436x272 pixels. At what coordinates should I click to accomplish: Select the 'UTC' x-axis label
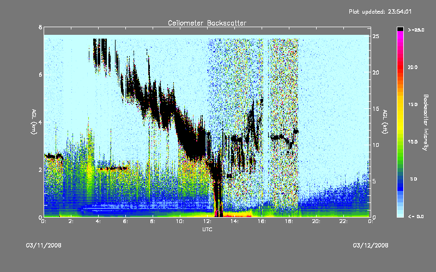[207, 229]
